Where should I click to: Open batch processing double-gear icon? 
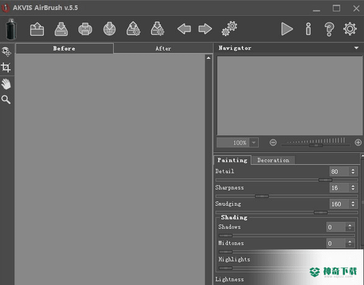coord(229,29)
